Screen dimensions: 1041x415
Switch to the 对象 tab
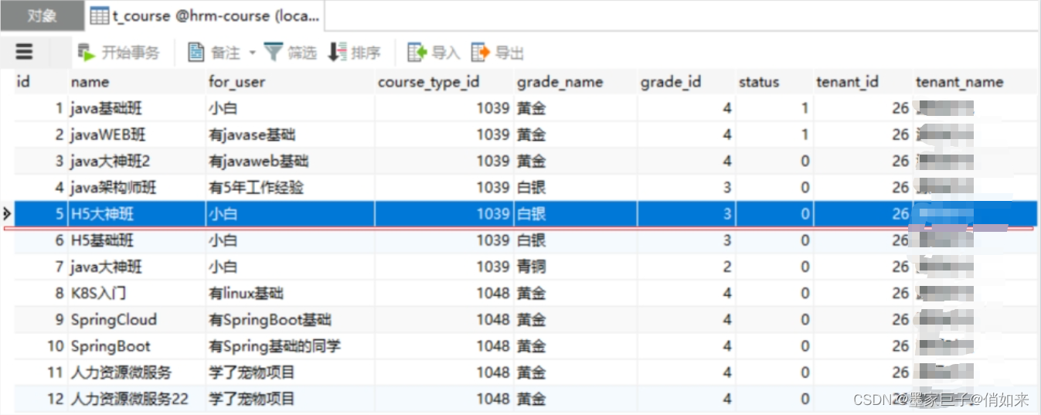[42, 15]
